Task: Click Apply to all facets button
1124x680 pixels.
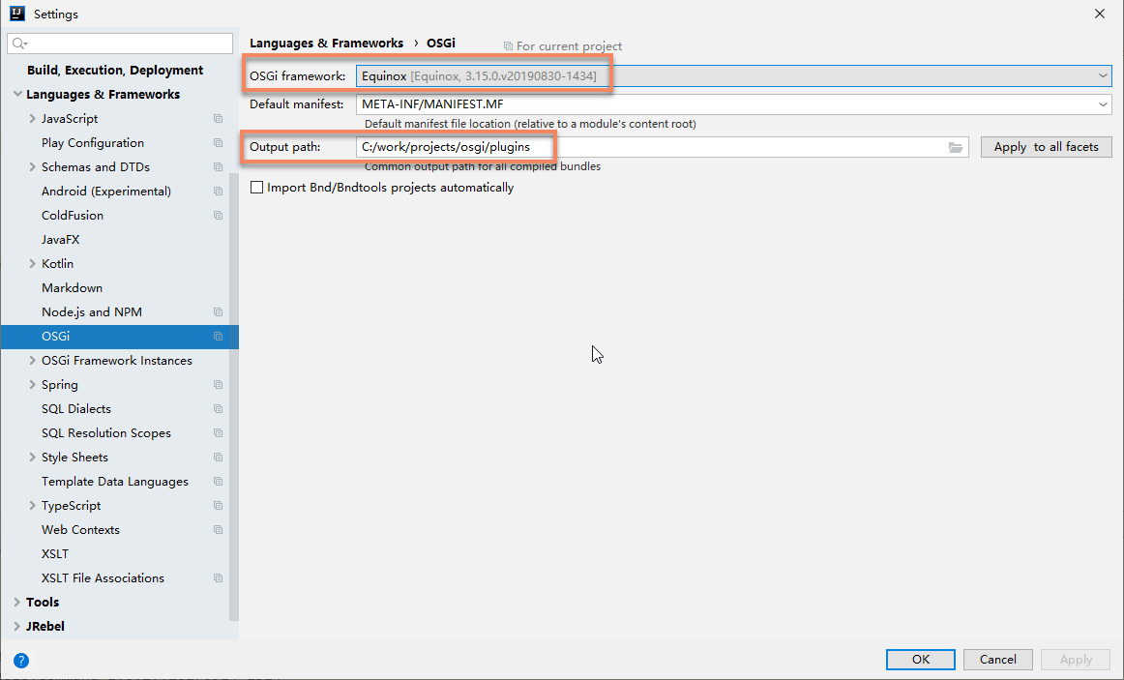Action: pyautogui.click(x=1046, y=147)
